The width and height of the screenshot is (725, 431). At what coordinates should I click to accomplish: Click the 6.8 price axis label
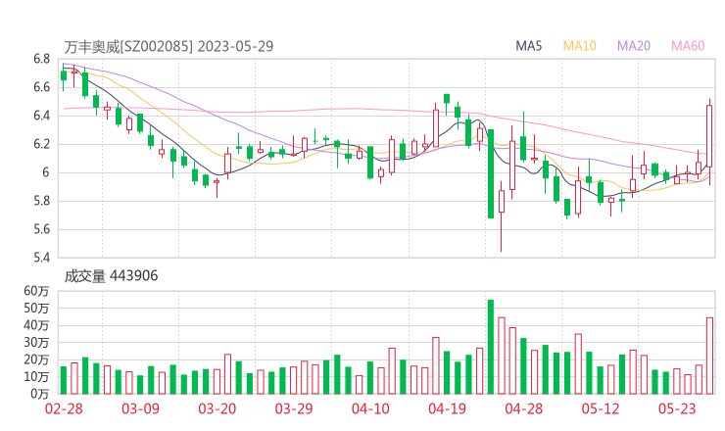click(41, 59)
